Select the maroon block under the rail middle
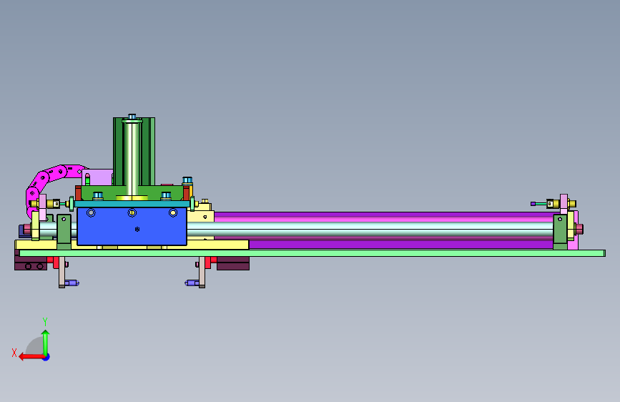Image resolution: width=620 pixels, height=402 pixels. (233, 263)
